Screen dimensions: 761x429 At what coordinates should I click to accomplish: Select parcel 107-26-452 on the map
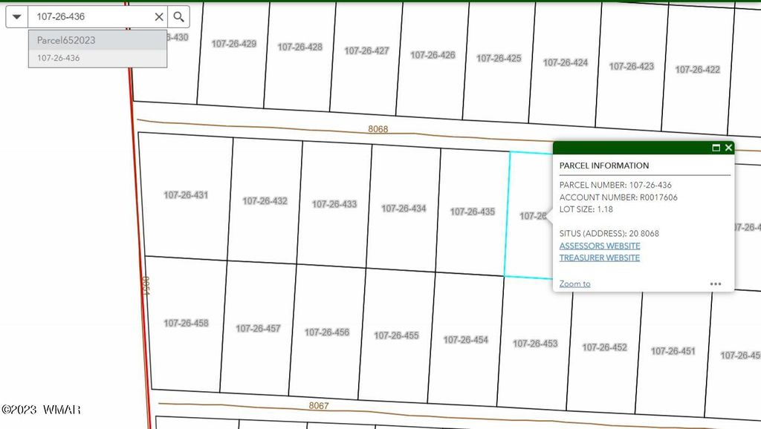(x=604, y=347)
